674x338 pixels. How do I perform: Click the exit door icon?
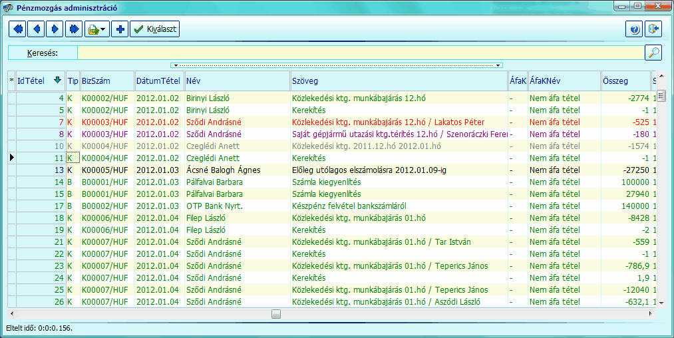pos(653,29)
